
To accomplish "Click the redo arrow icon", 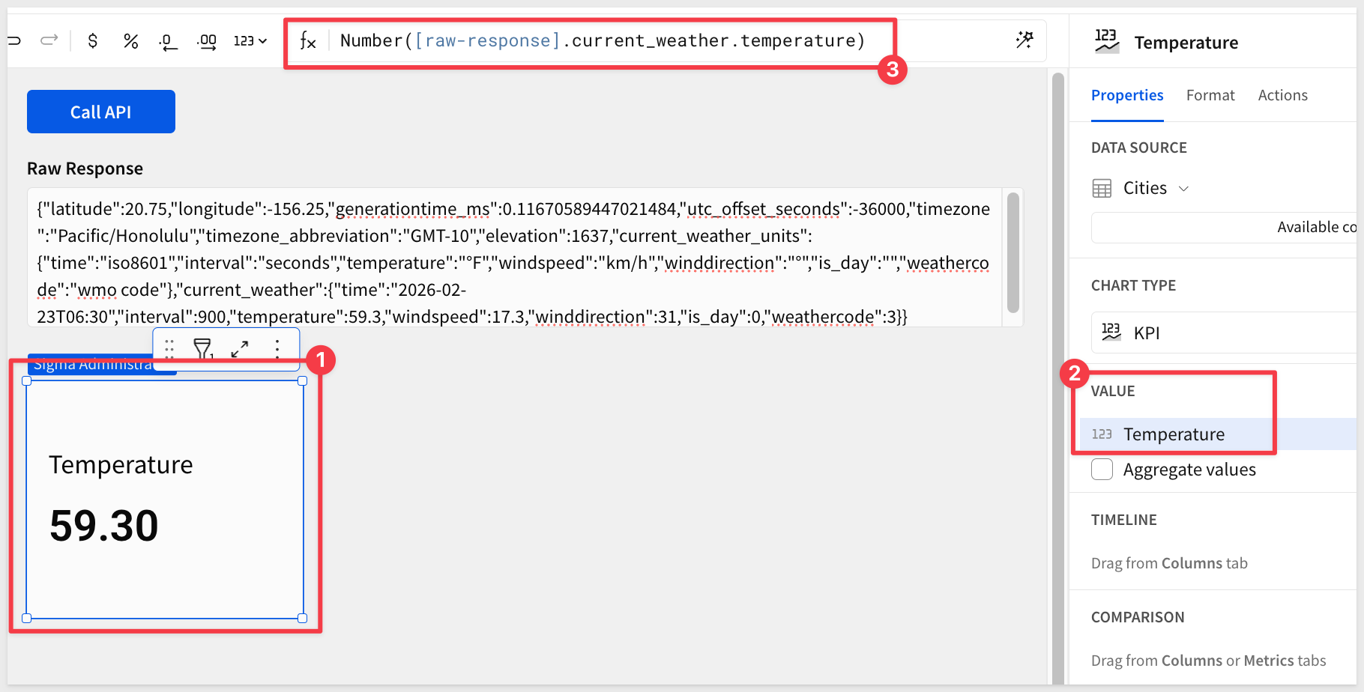I will pos(49,40).
